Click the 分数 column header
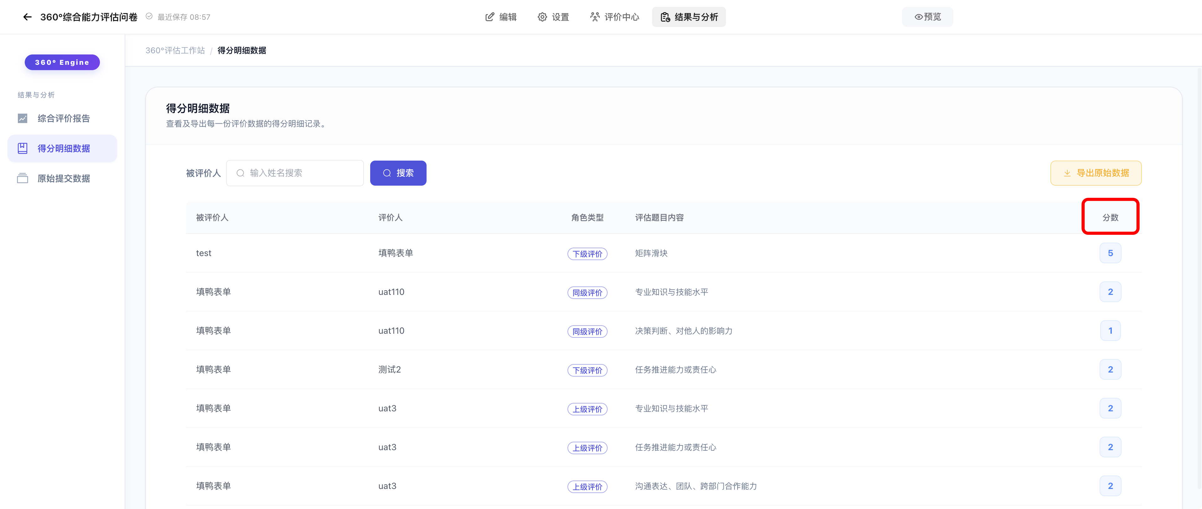Image resolution: width=1202 pixels, height=509 pixels. tap(1110, 218)
